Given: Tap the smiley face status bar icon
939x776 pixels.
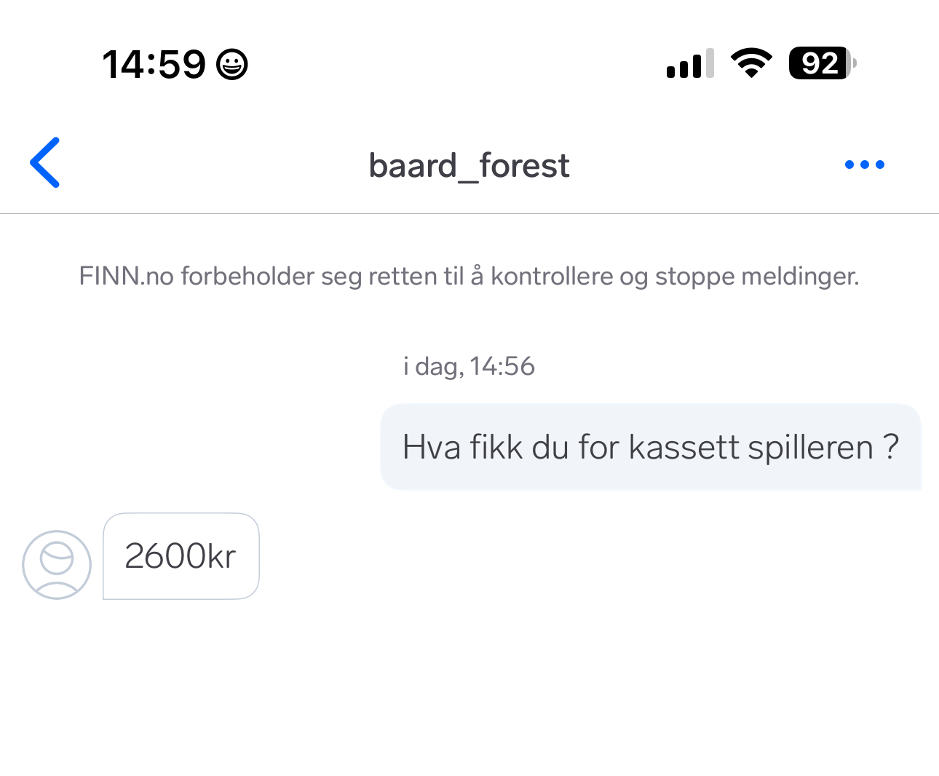Looking at the screenshot, I should [232, 64].
